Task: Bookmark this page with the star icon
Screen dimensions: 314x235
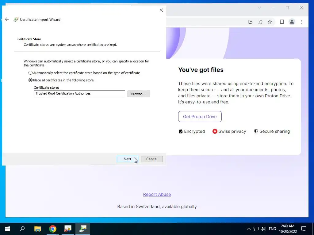Action: tap(270, 22)
